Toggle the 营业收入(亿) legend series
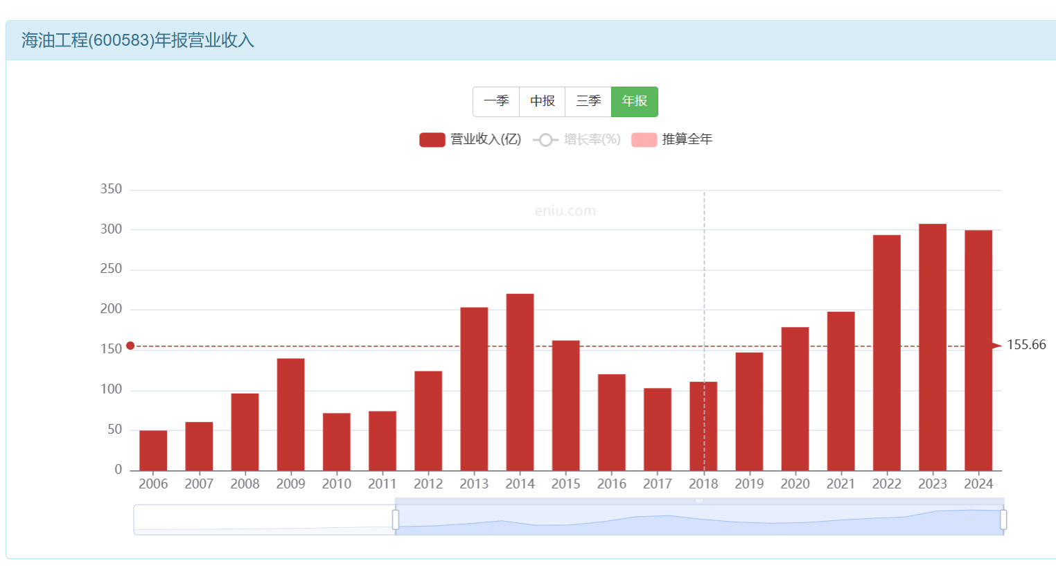 point(470,139)
